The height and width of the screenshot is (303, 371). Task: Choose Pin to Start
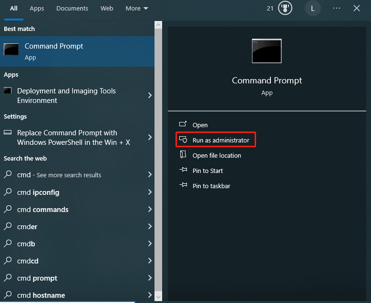coord(207,171)
